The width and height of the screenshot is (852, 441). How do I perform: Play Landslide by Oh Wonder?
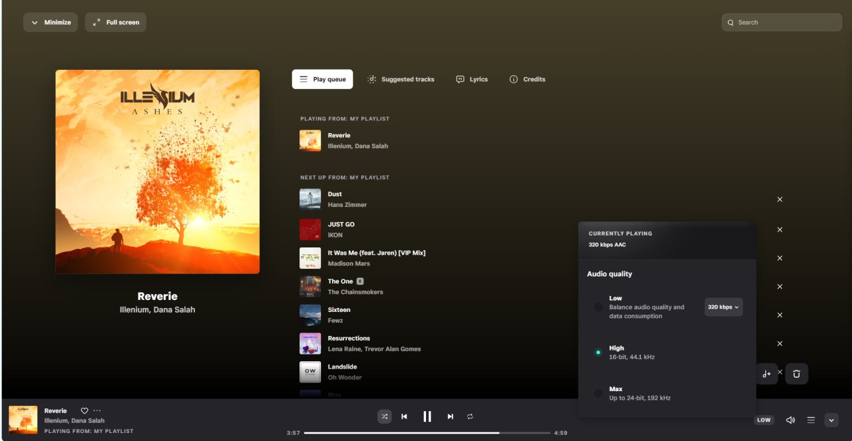[x=342, y=367]
